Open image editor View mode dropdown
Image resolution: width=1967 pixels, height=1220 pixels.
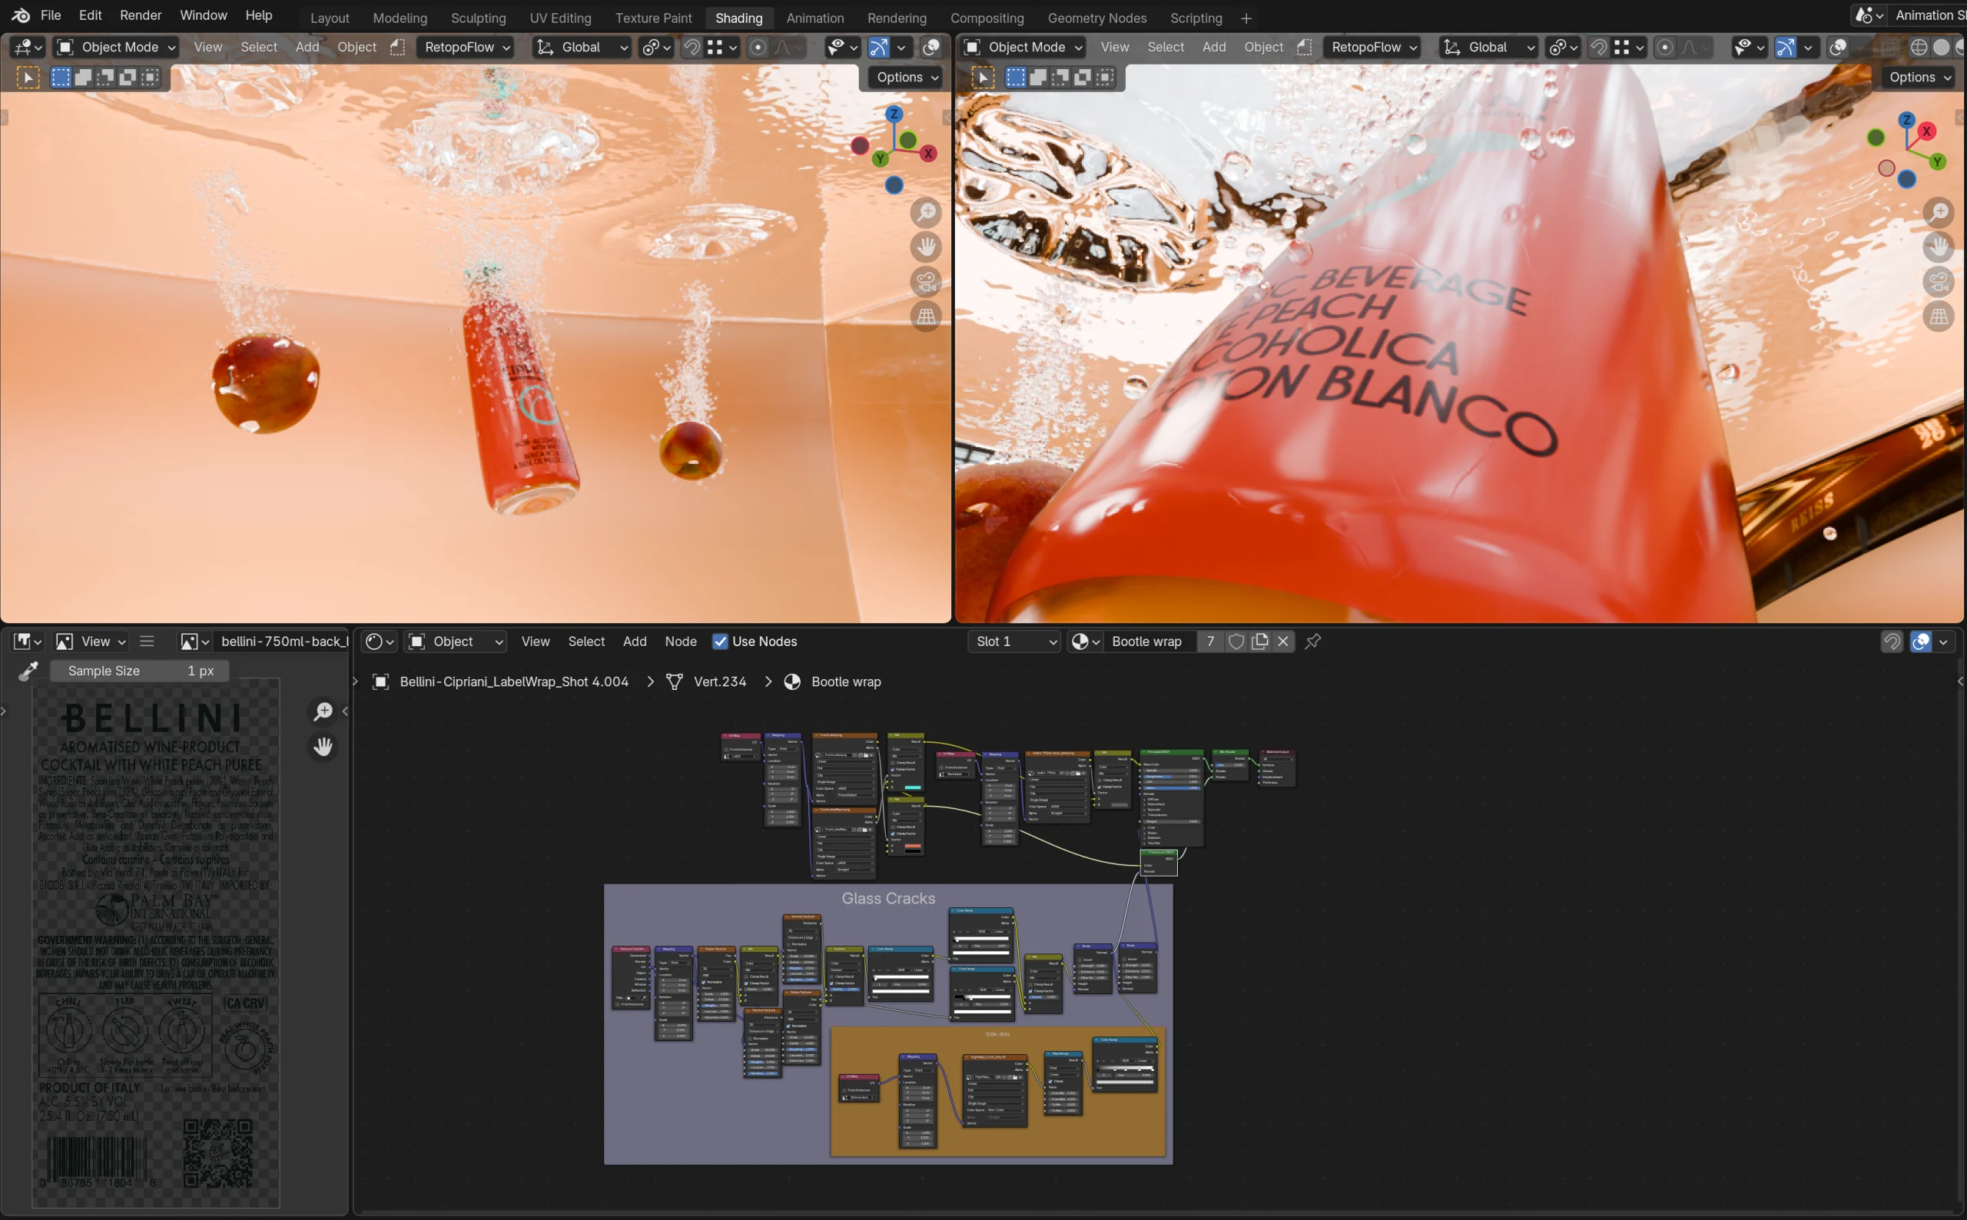click(x=91, y=641)
